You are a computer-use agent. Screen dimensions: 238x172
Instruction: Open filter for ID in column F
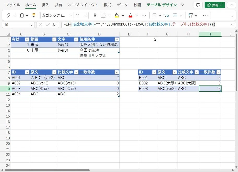coord(154,72)
